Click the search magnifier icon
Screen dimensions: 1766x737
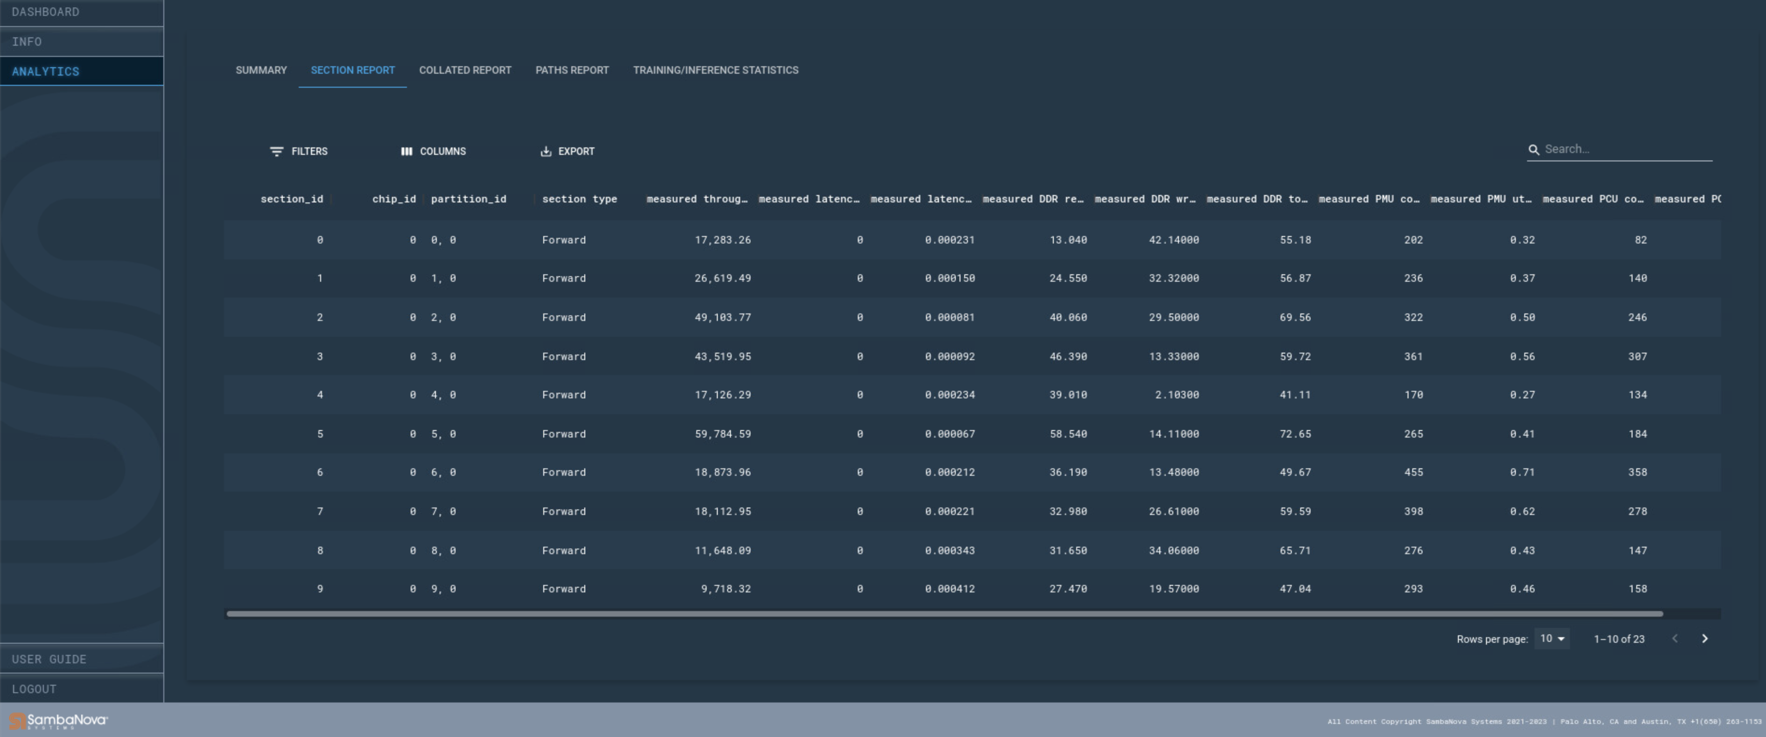[x=1534, y=149]
